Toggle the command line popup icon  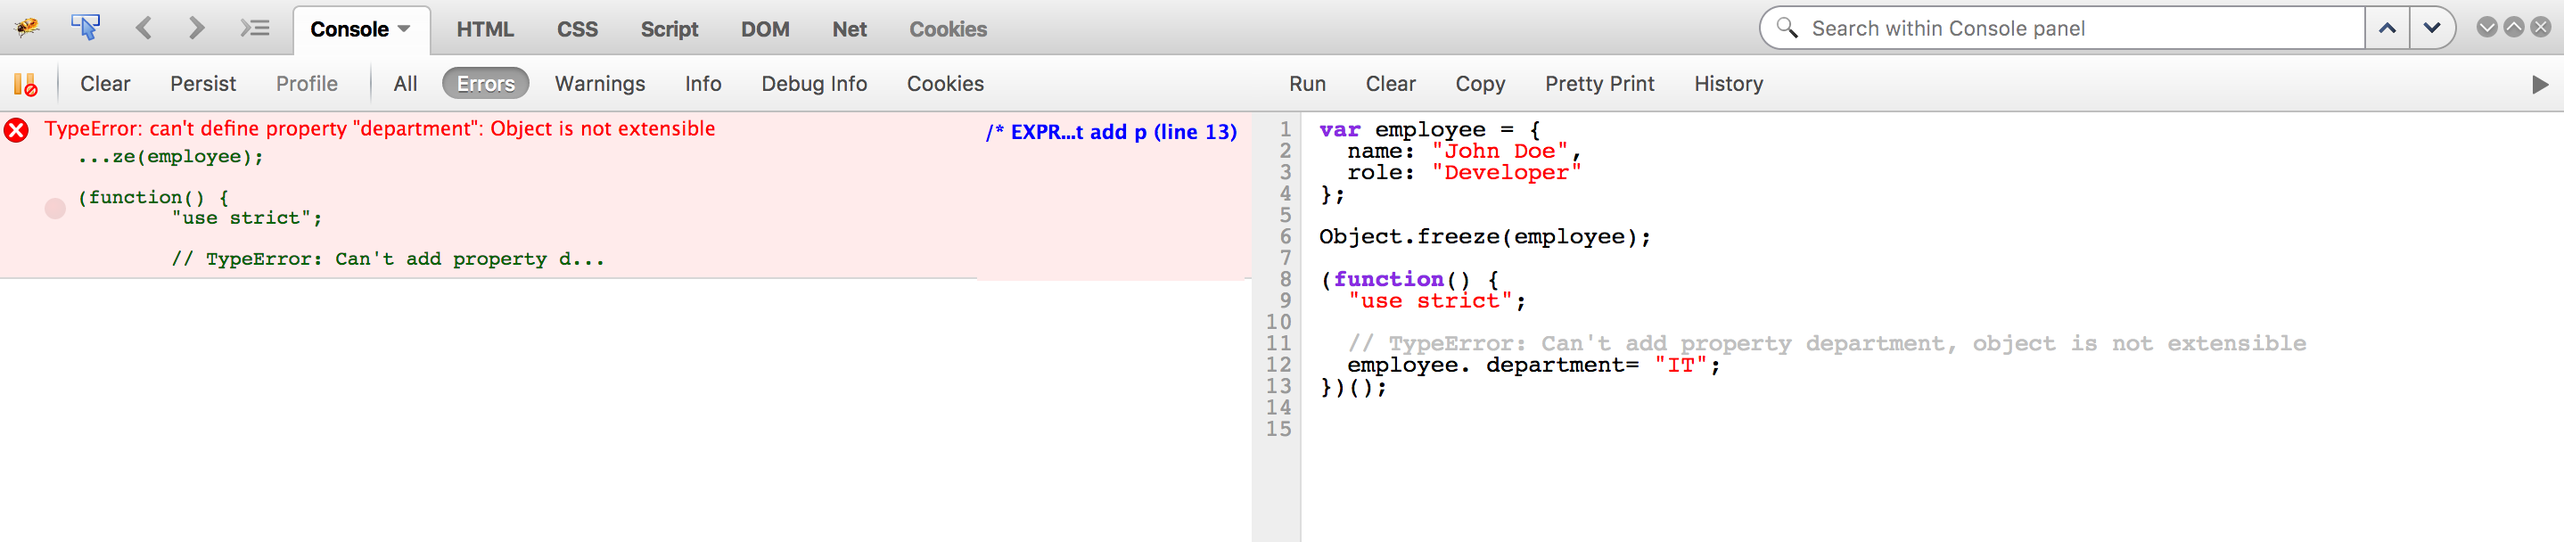pyautogui.click(x=255, y=28)
